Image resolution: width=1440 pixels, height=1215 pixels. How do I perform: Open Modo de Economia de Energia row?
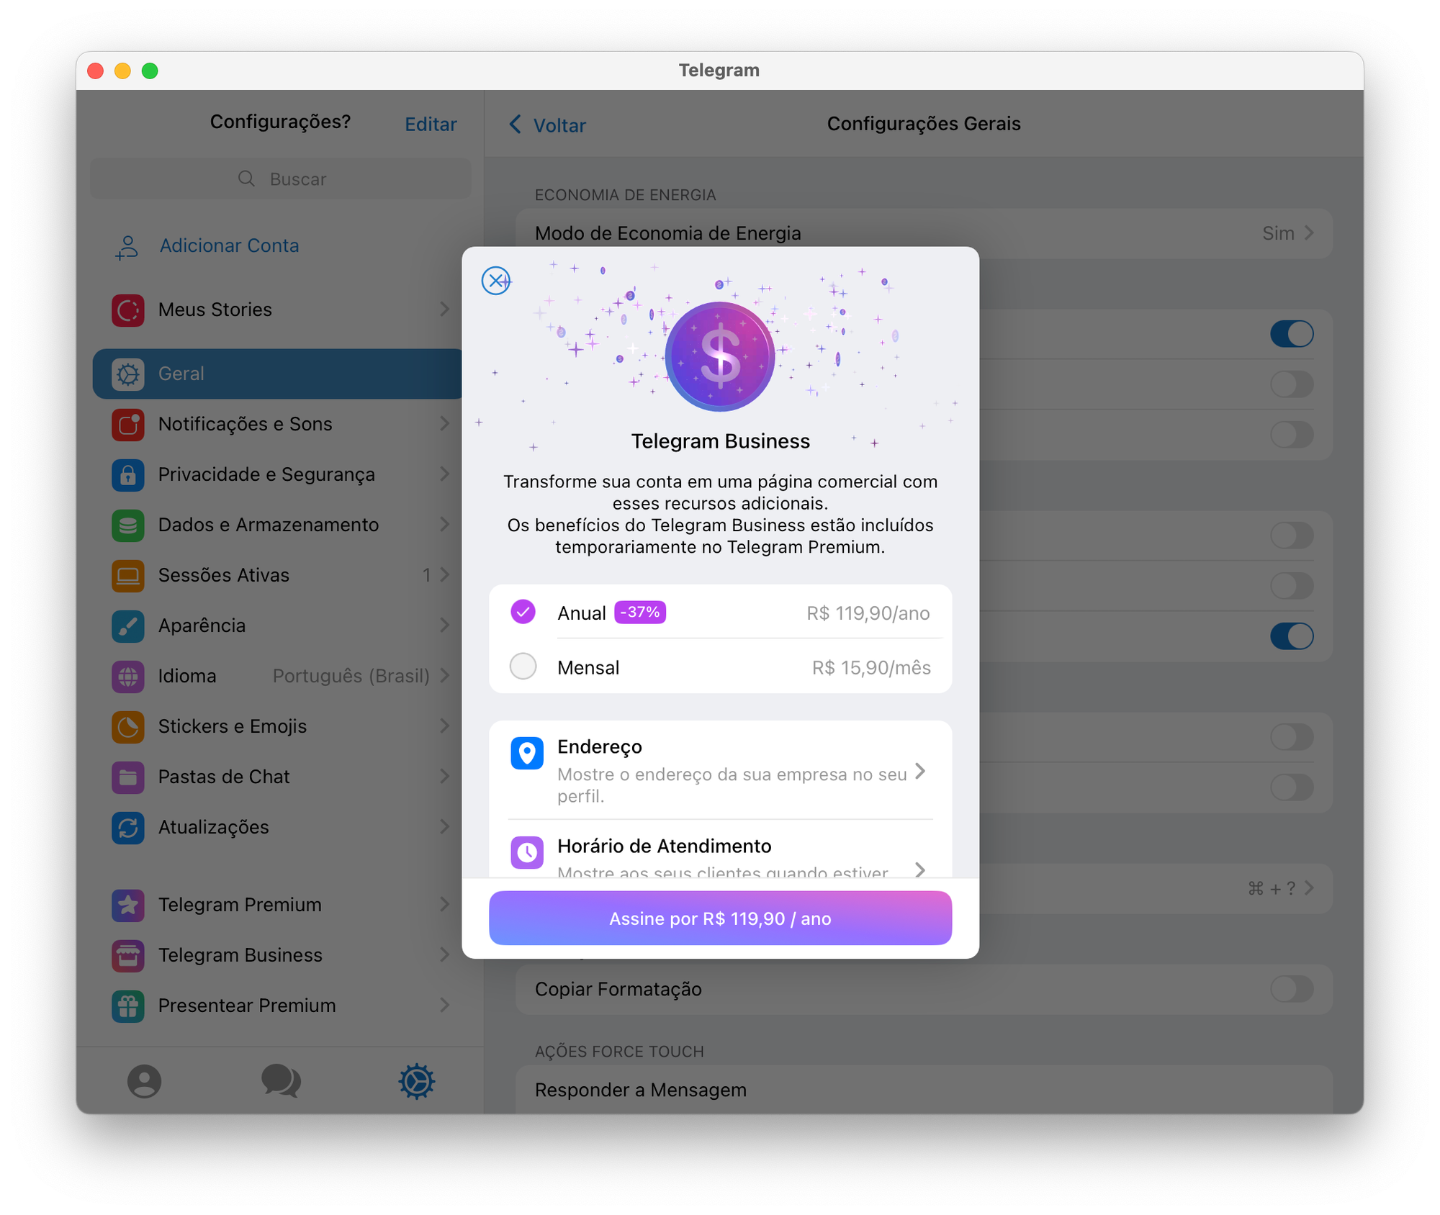[924, 233]
